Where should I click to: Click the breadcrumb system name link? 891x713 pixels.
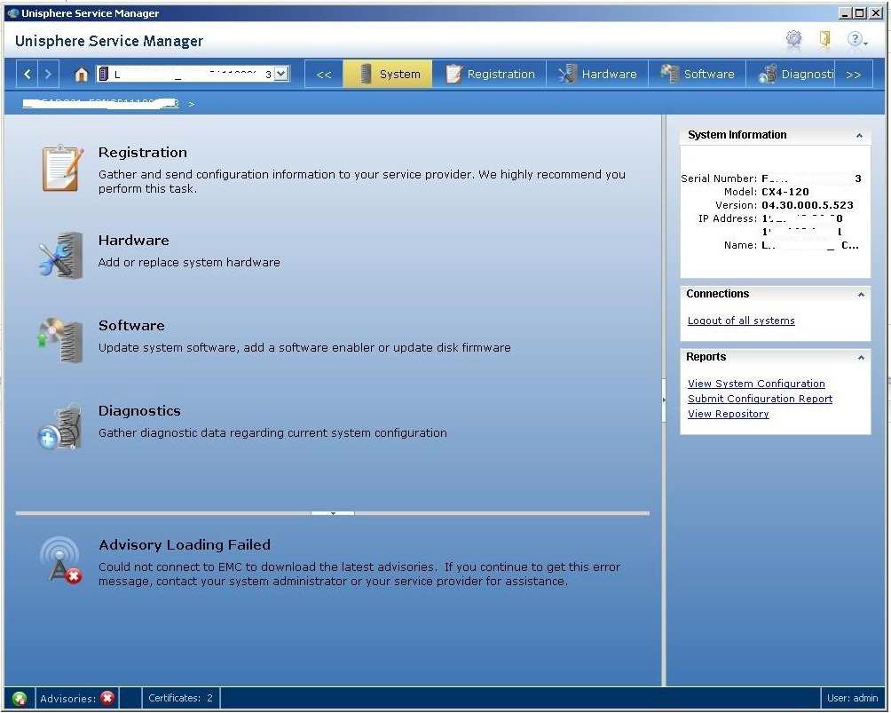[100, 104]
